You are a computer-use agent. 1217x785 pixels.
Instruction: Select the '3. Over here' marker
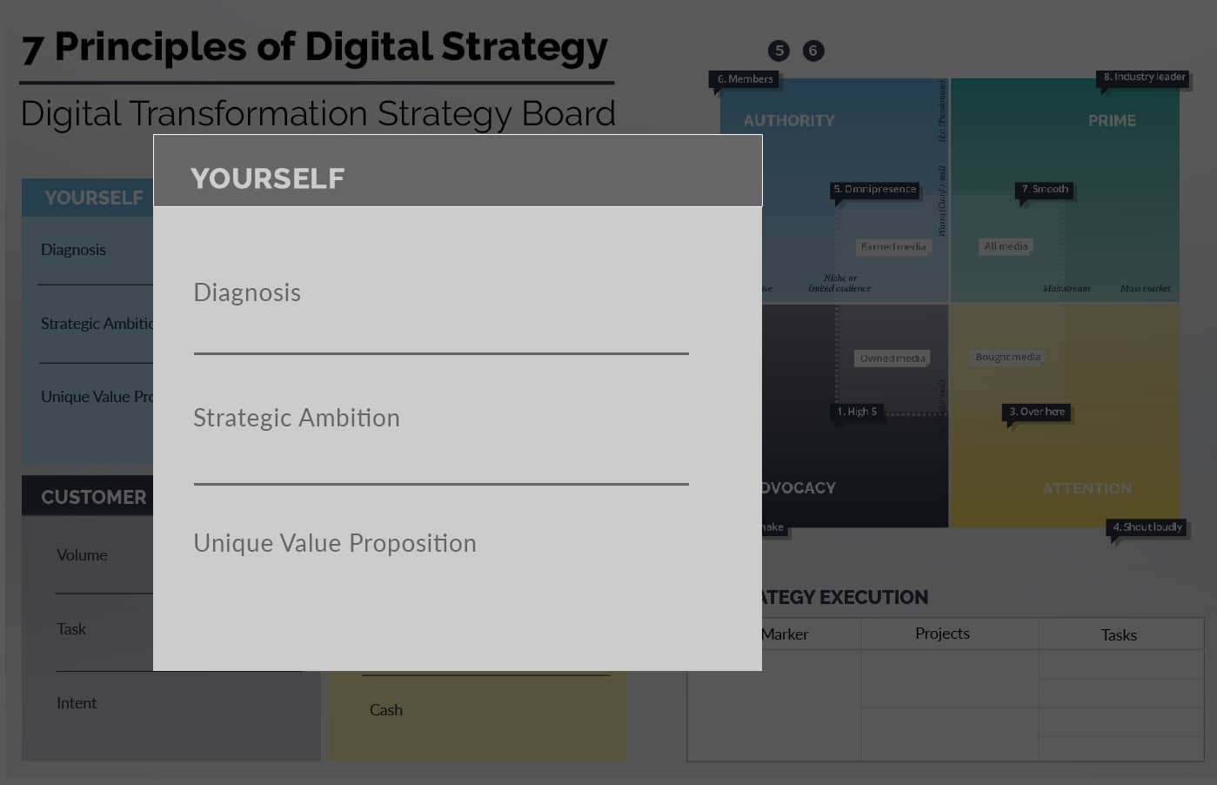tap(1037, 412)
